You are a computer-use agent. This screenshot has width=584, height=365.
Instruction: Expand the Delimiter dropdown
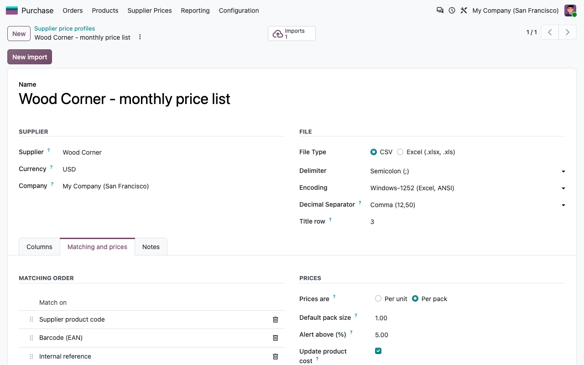(x=468, y=171)
